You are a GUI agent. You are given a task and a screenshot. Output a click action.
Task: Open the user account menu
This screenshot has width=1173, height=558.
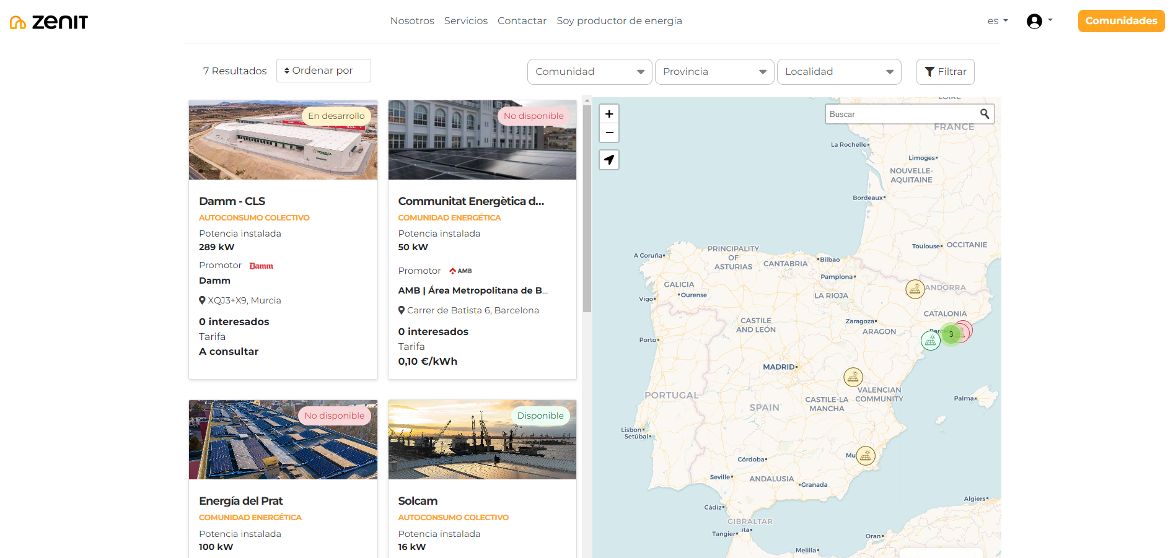pyautogui.click(x=1035, y=20)
